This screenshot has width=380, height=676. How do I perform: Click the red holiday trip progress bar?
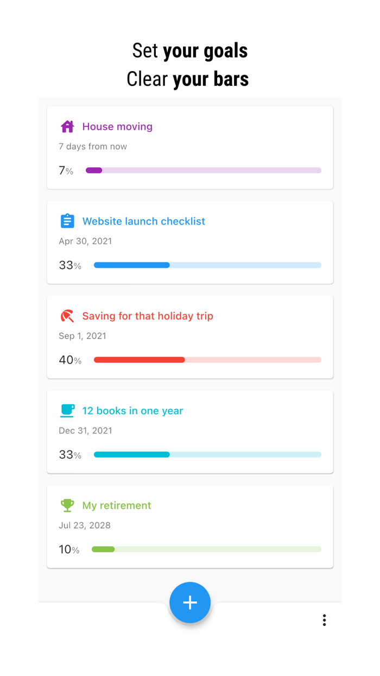[x=207, y=360]
